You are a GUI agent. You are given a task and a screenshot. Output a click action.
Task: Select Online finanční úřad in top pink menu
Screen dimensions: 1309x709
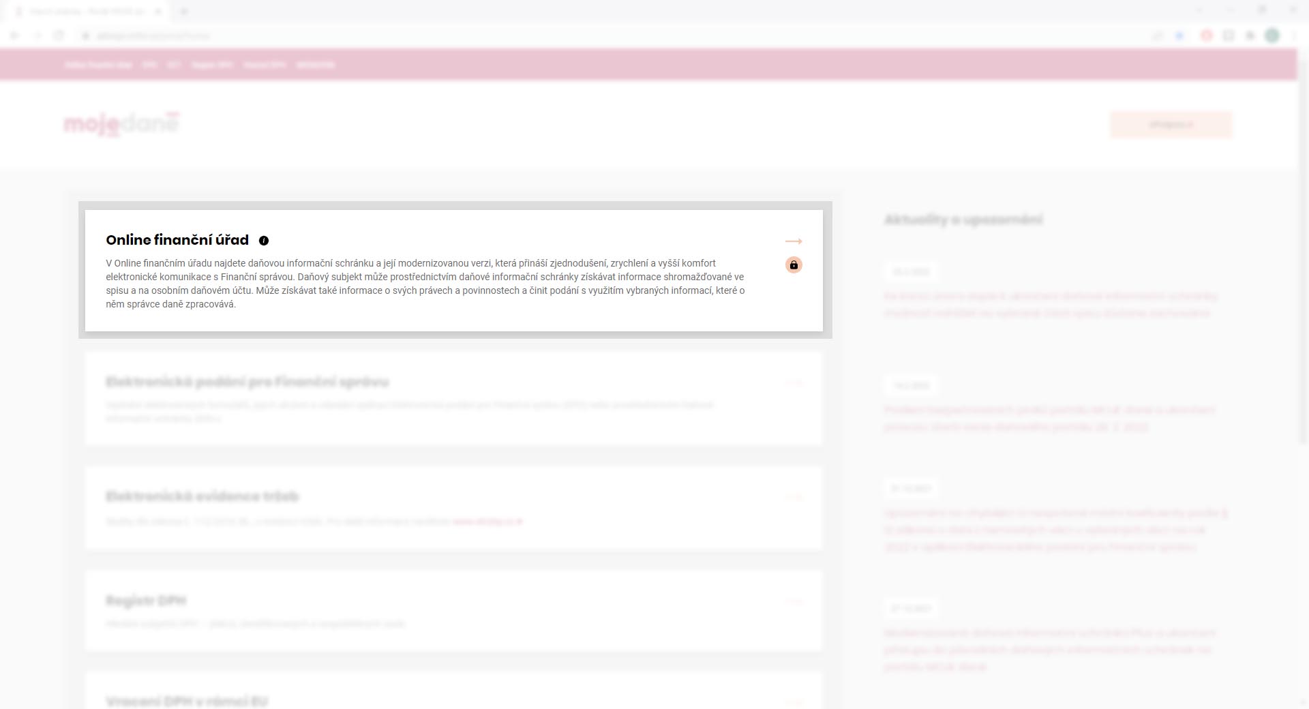(98, 65)
